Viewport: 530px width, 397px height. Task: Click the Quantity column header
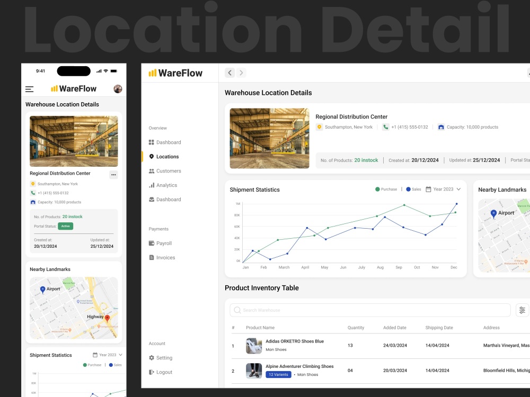click(356, 328)
